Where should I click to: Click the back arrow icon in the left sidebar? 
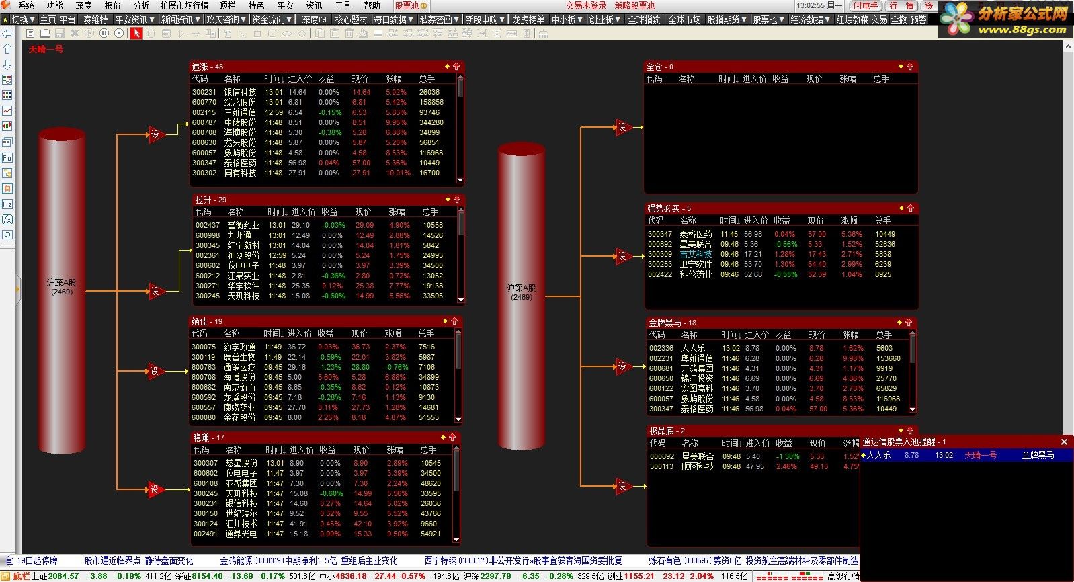tap(7, 33)
